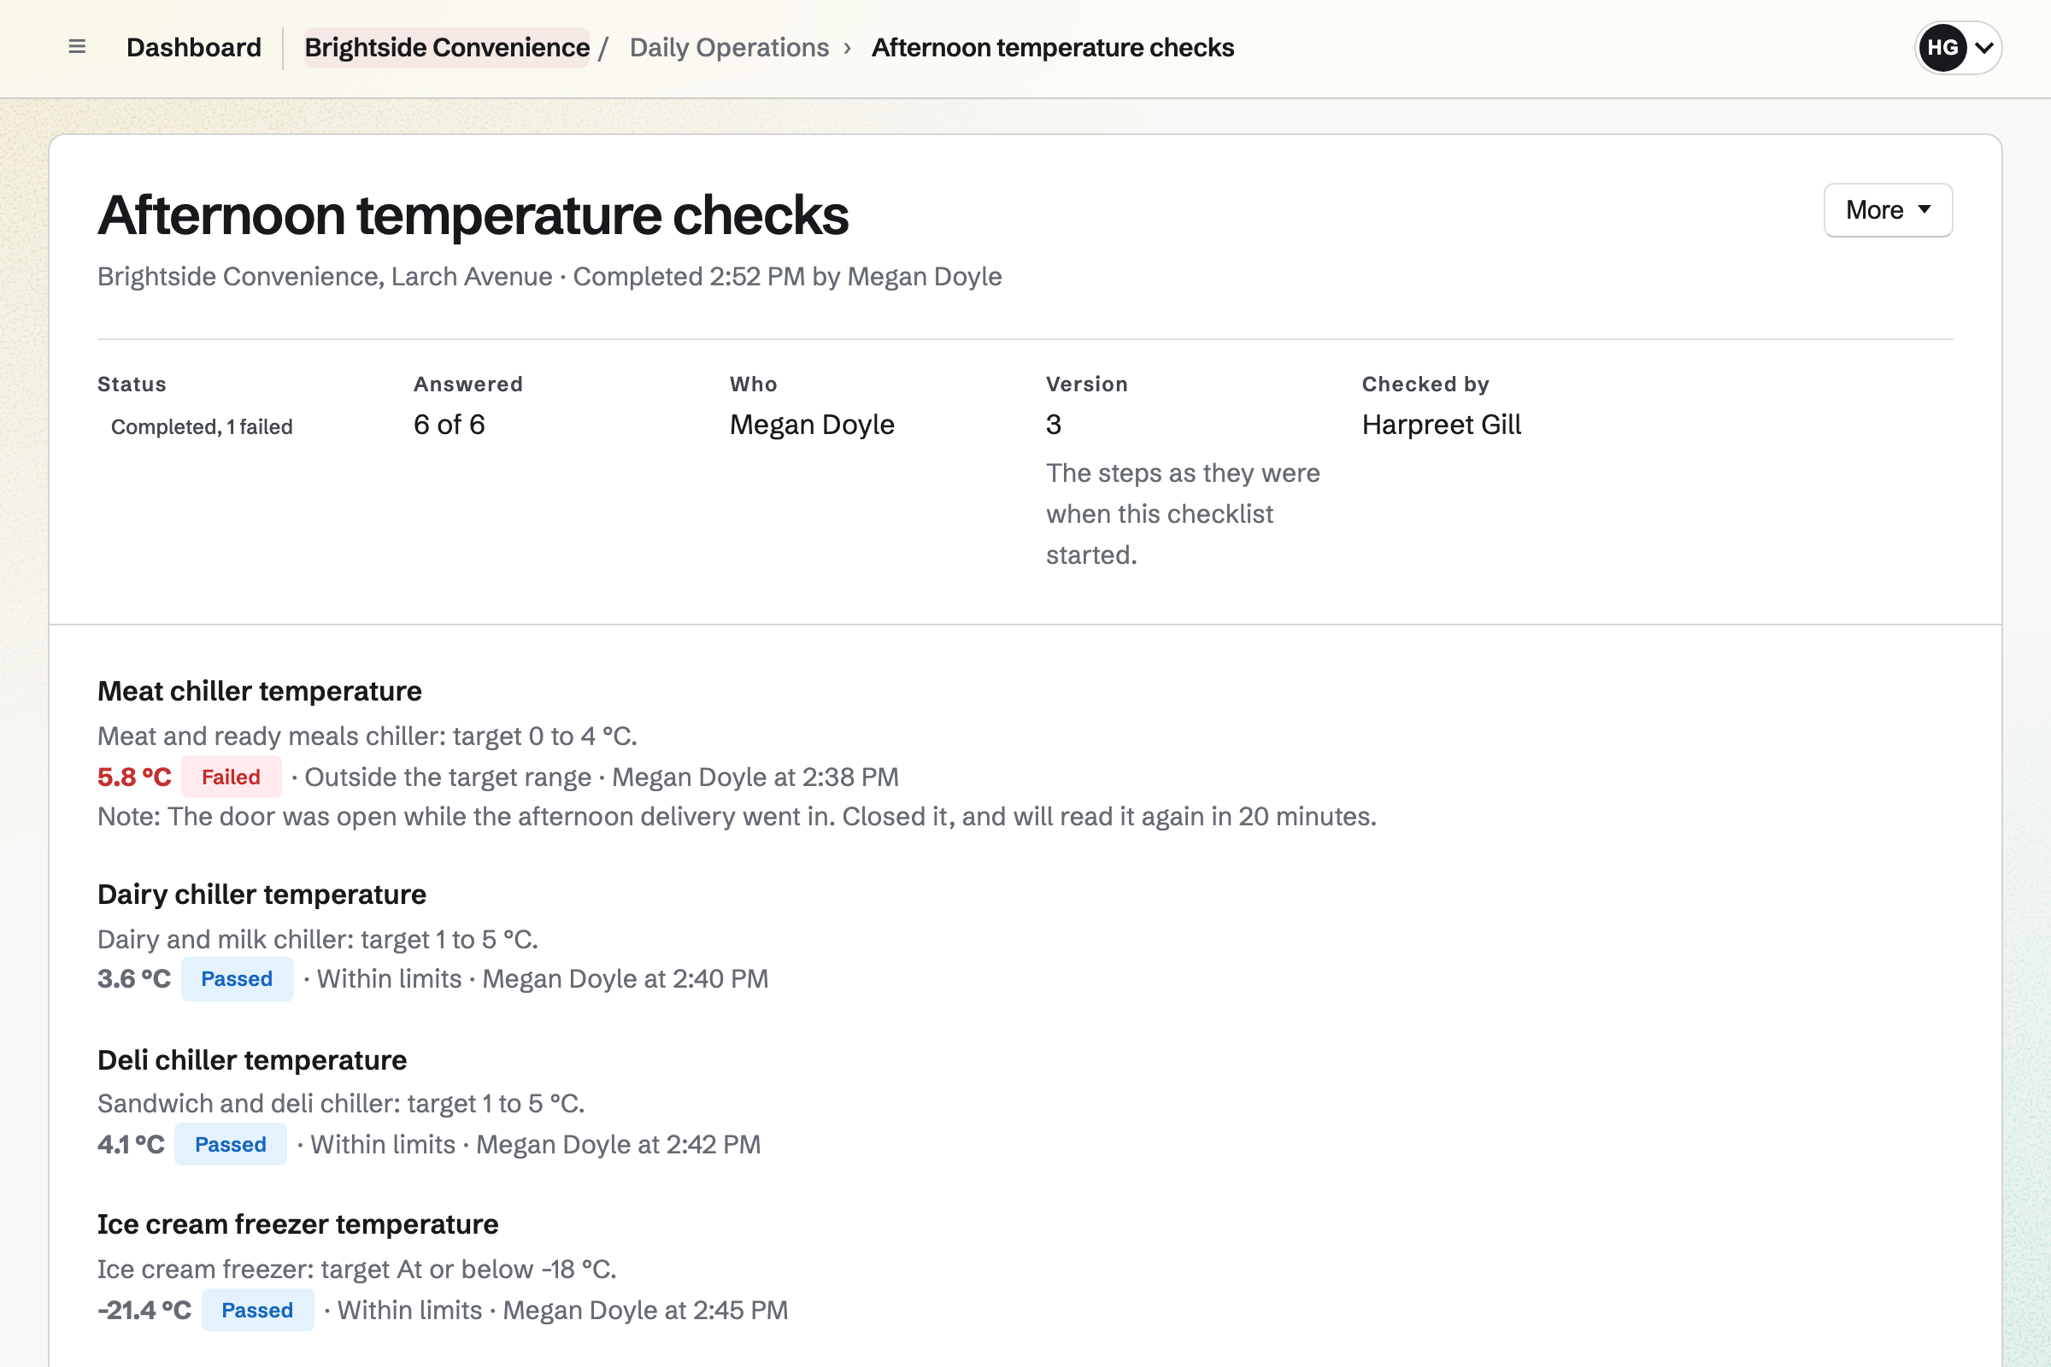Open Brightside Convenience breadcrumb

[x=447, y=47]
